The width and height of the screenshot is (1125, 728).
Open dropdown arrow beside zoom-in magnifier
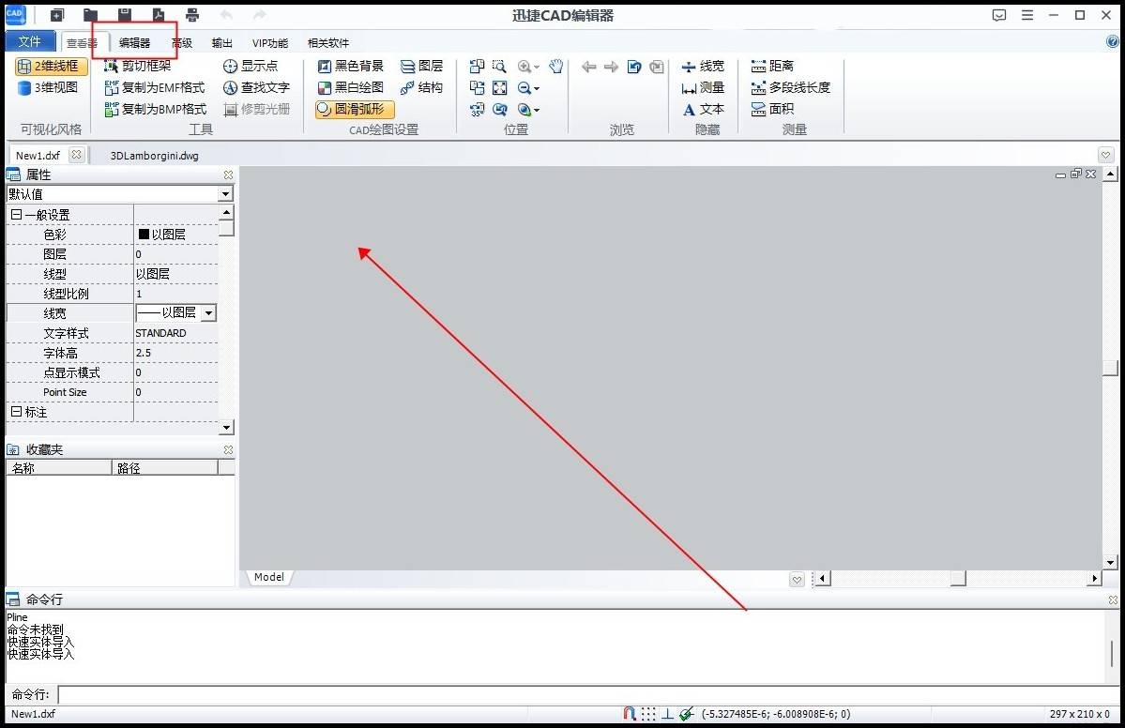pos(537,68)
